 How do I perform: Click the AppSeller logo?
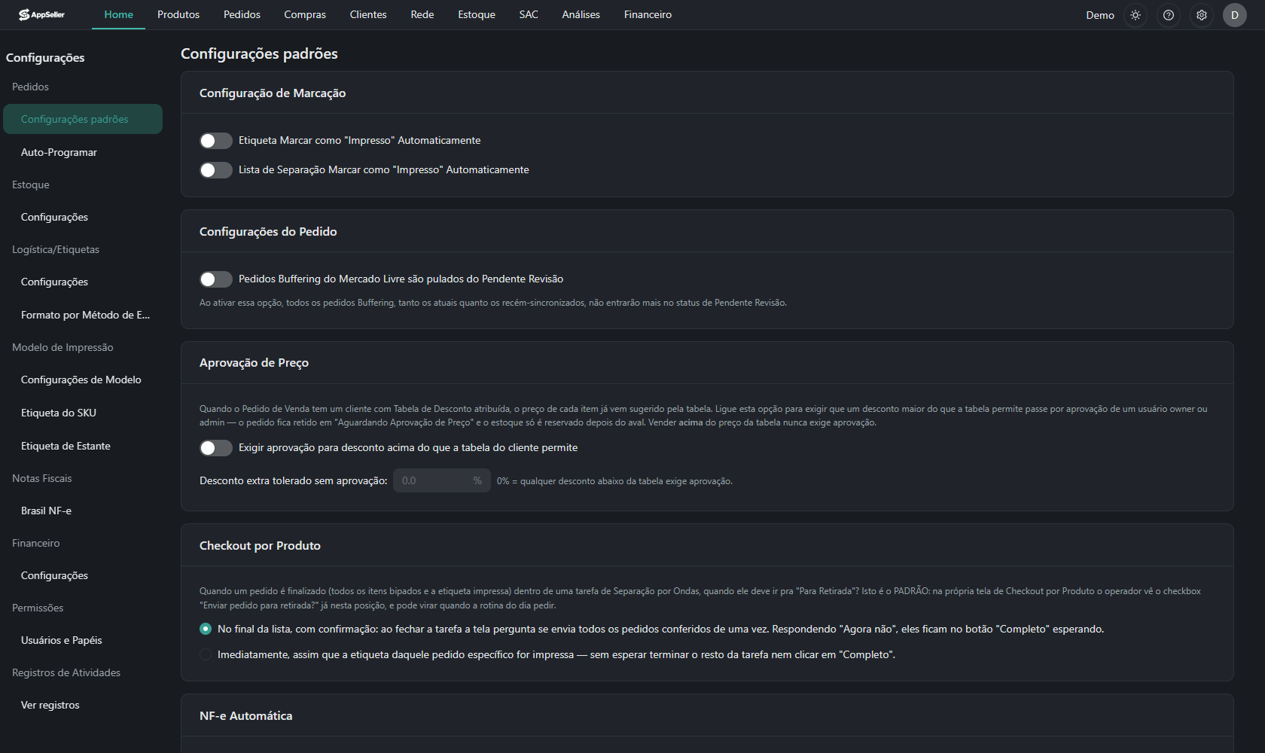42,14
